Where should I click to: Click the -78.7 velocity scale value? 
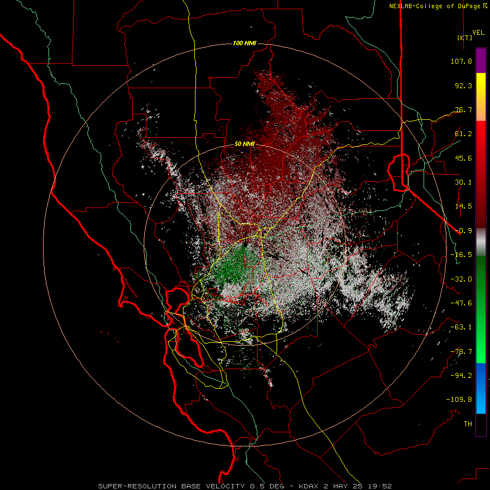461,352
